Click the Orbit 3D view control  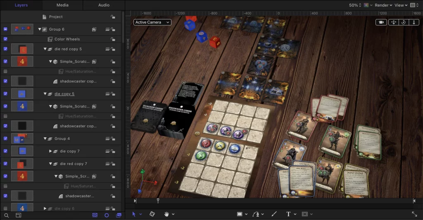click(x=404, y=22)
